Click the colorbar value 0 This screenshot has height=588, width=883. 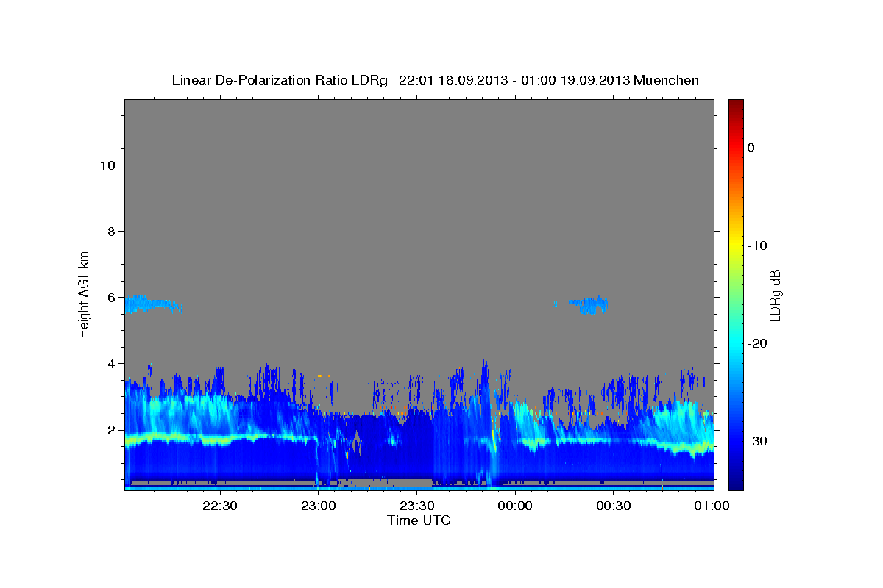point(751,148)
